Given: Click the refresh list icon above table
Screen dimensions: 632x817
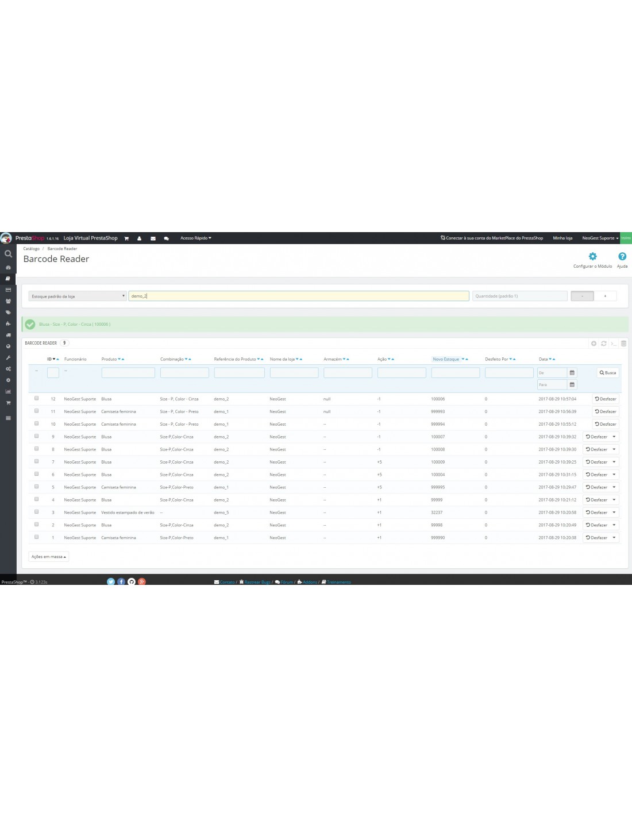Looking at the screenshot, I should (x=603, y=344).
